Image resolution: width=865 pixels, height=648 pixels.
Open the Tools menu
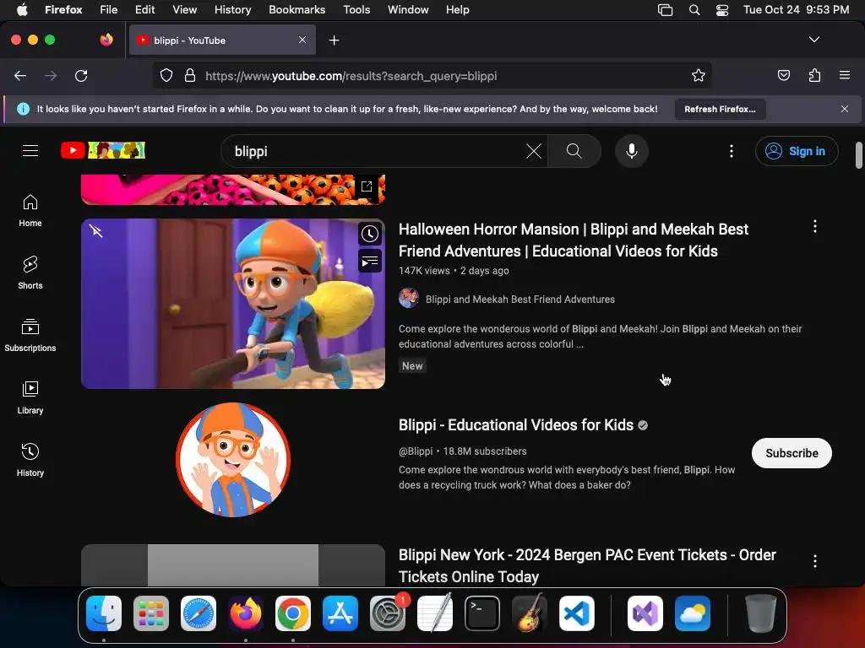pos(356,9)
